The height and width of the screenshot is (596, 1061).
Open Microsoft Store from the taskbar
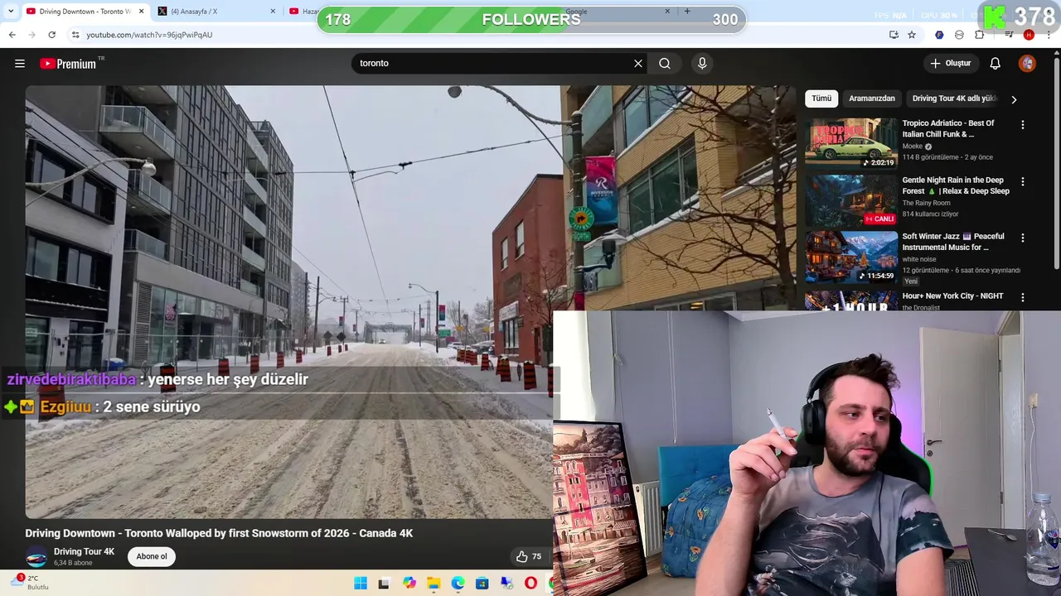tap(482, 584)
